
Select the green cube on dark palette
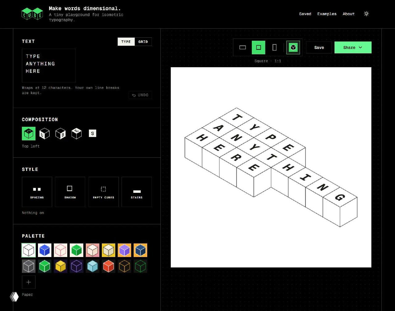pos(45,266)
